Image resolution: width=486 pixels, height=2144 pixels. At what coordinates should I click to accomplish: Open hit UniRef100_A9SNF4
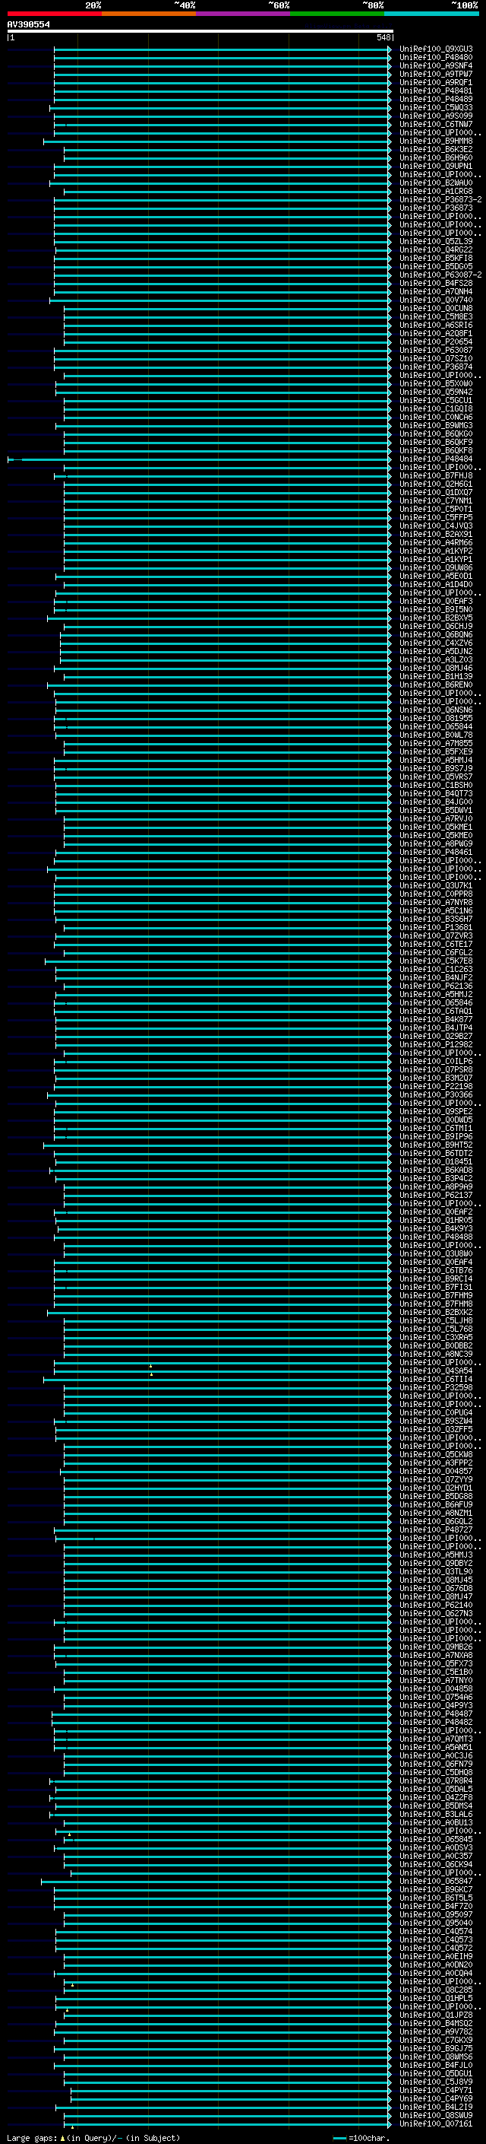tap(436, 65)
